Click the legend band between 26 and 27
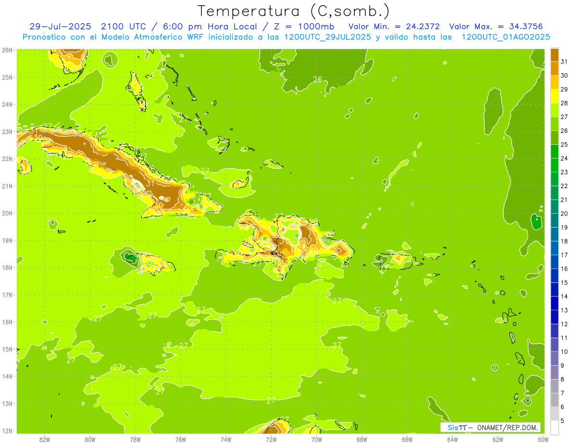This screenshot has width=577, height=446. point(555,123)
